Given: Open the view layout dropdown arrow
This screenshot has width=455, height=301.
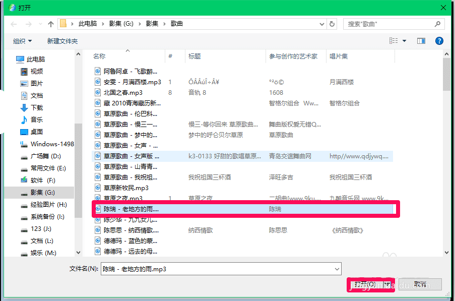Looking at the screenshot, I should 404,41.
